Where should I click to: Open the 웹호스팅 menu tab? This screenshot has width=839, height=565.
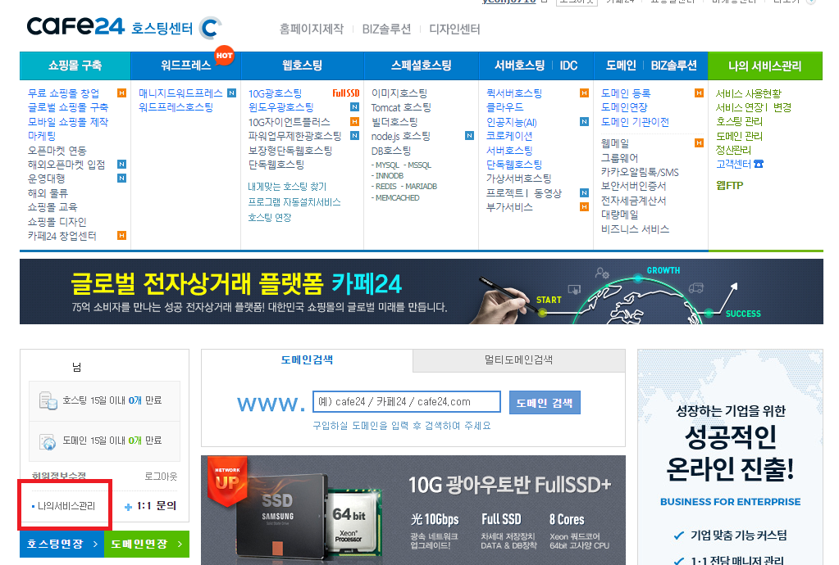click(x=303, y=66)
